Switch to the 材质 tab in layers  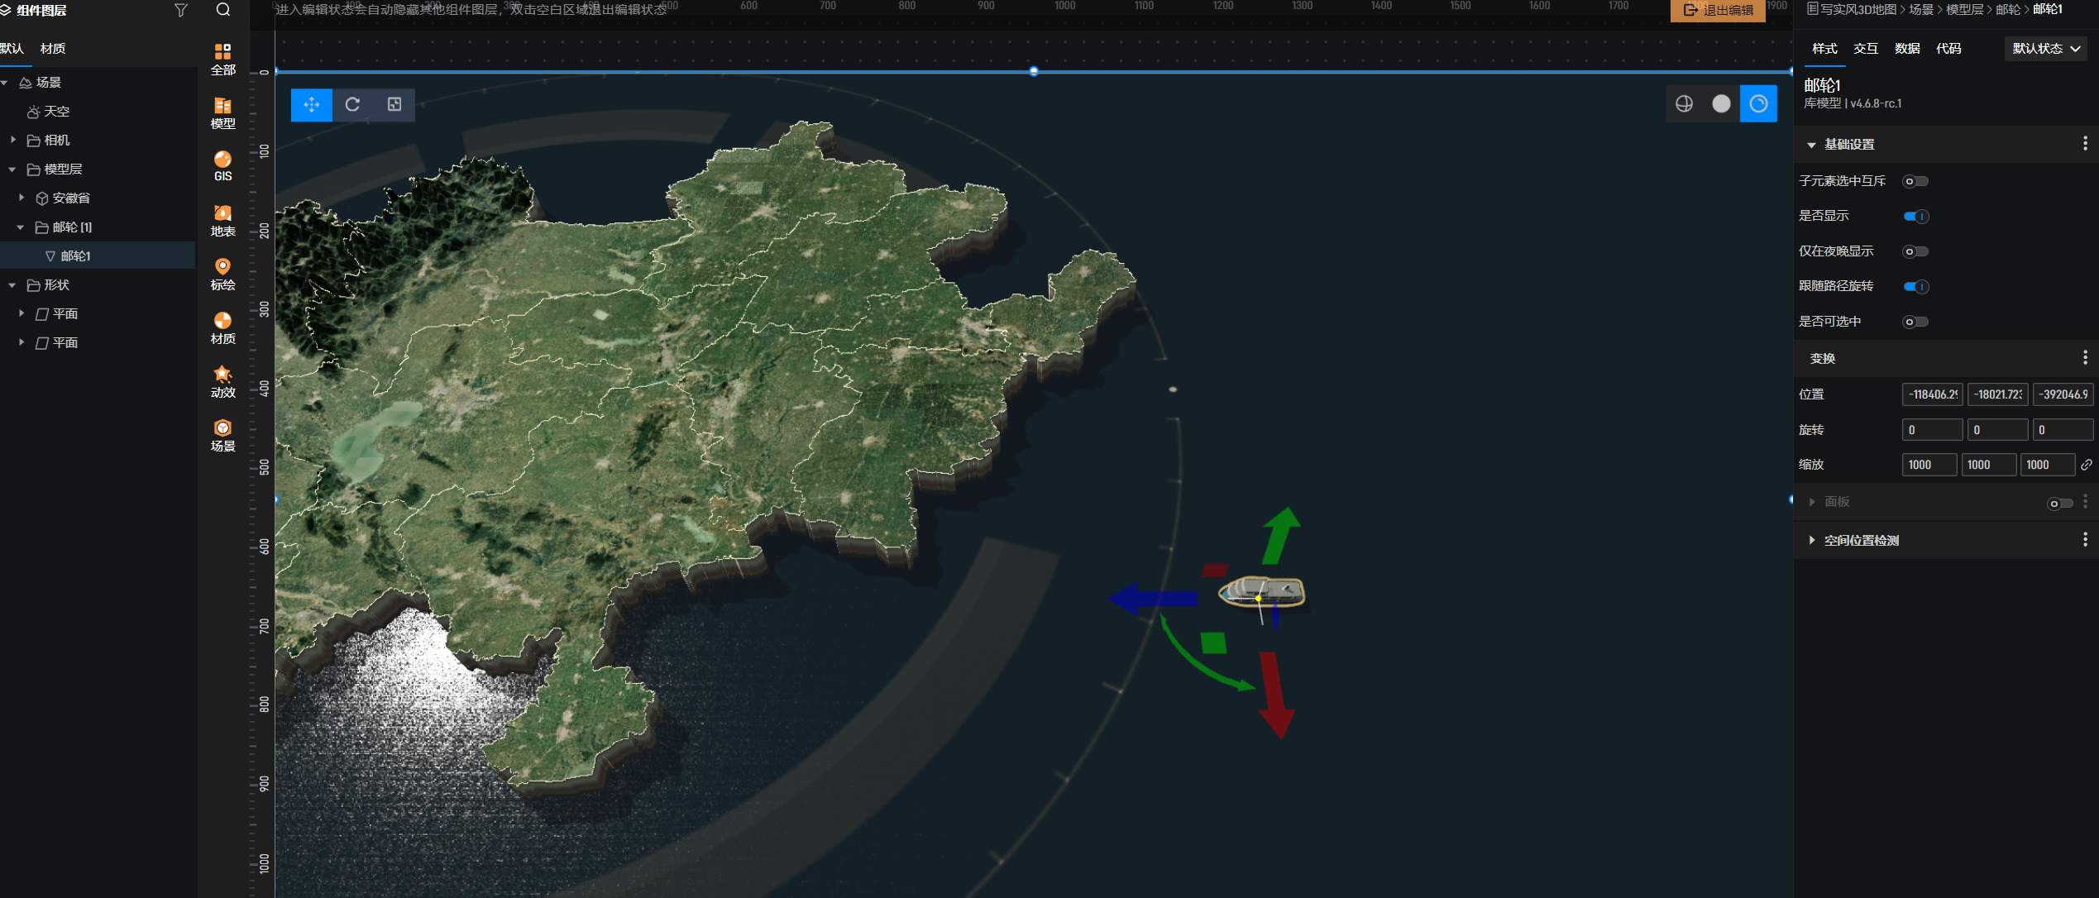point(53,49)
